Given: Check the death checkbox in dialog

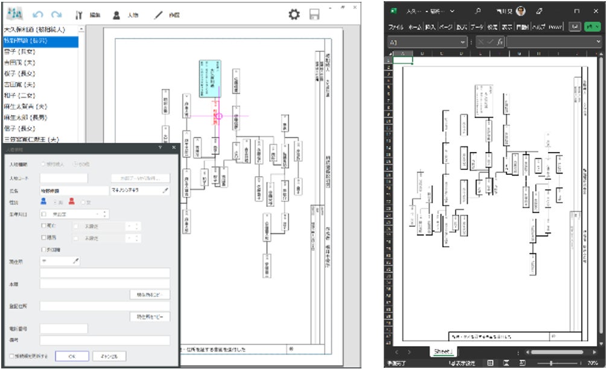Looking at the screenshot, I should [43, 225].
